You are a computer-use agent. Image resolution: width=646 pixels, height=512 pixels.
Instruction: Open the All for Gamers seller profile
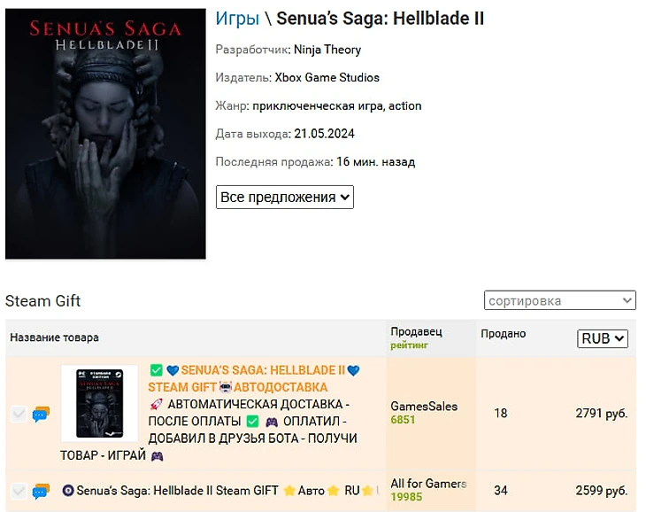click(428, 483)
